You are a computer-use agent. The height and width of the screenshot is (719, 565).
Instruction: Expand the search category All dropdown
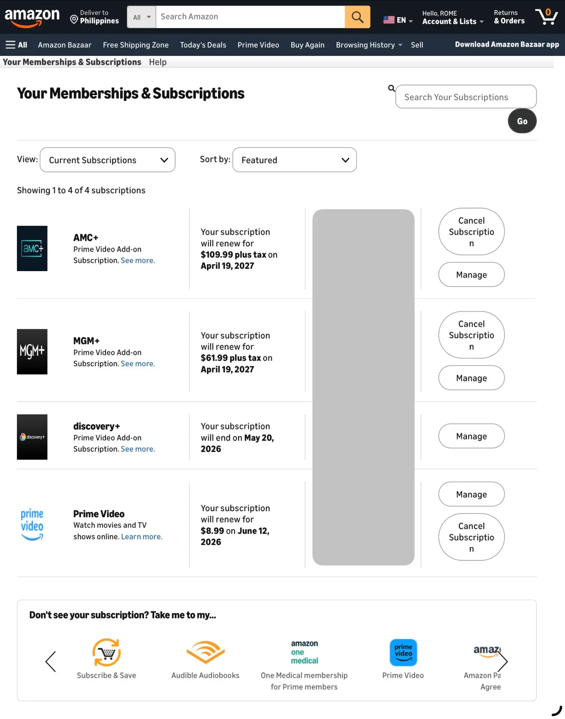142,17
